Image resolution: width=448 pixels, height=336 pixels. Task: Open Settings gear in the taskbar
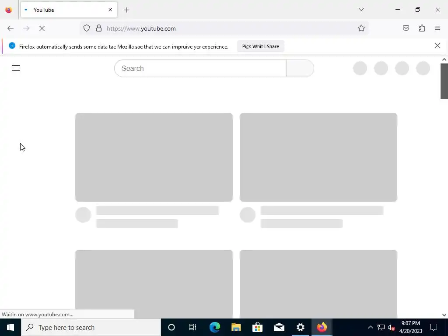[300, 327]
